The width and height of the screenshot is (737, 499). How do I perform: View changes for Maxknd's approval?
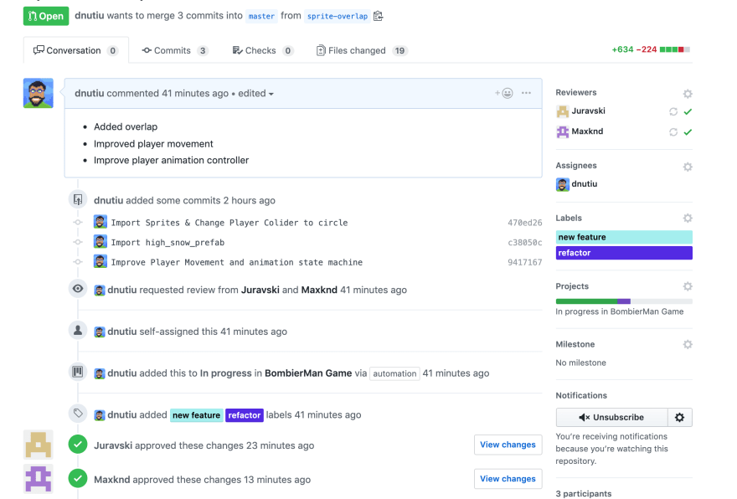tap(508, 479)
